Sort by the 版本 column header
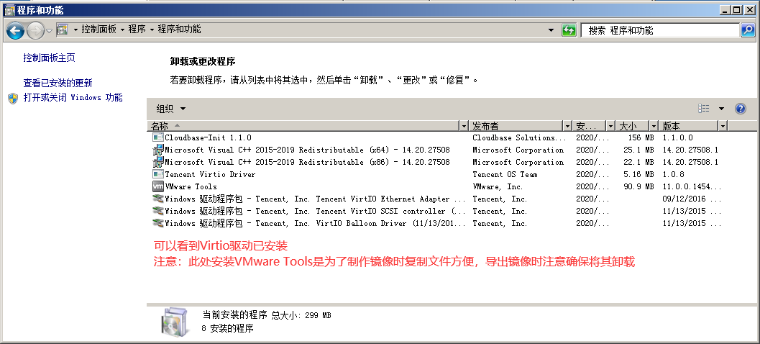760x344 pixels. pos(690,126)
